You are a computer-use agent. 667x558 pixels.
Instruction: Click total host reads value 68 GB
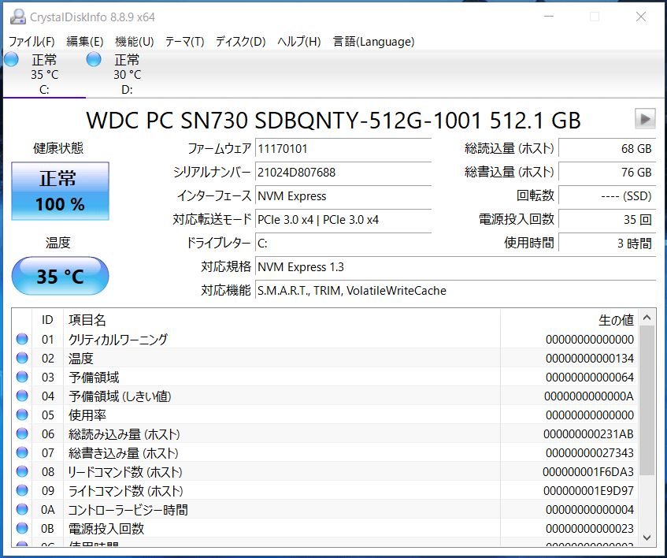[x=607, y=149]
